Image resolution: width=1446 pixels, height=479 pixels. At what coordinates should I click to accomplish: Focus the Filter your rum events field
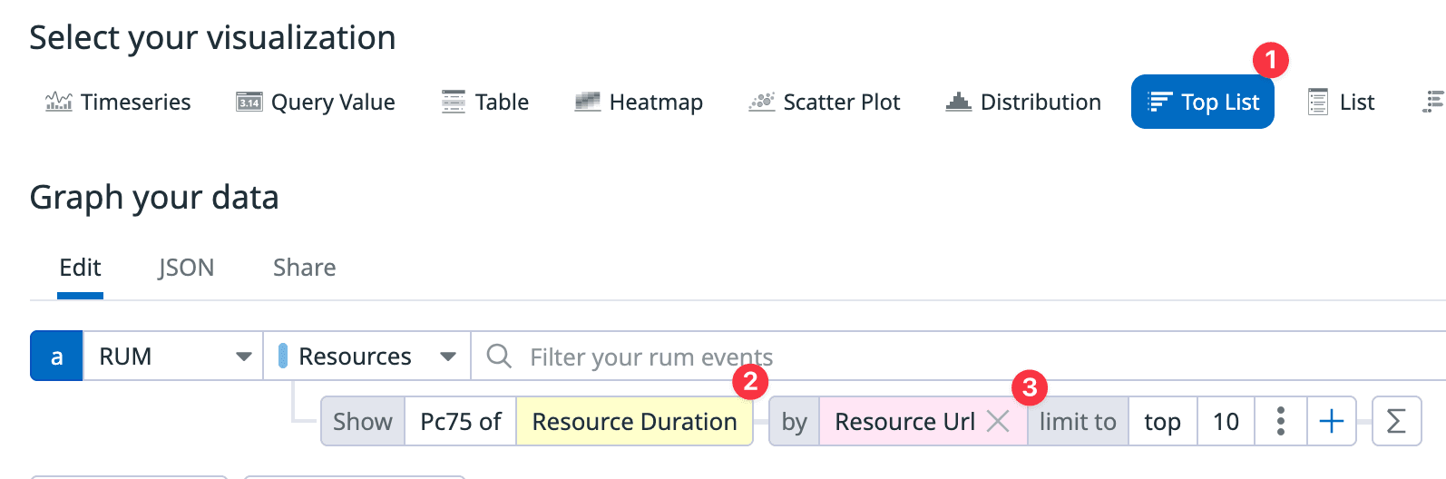click(958, 356)
